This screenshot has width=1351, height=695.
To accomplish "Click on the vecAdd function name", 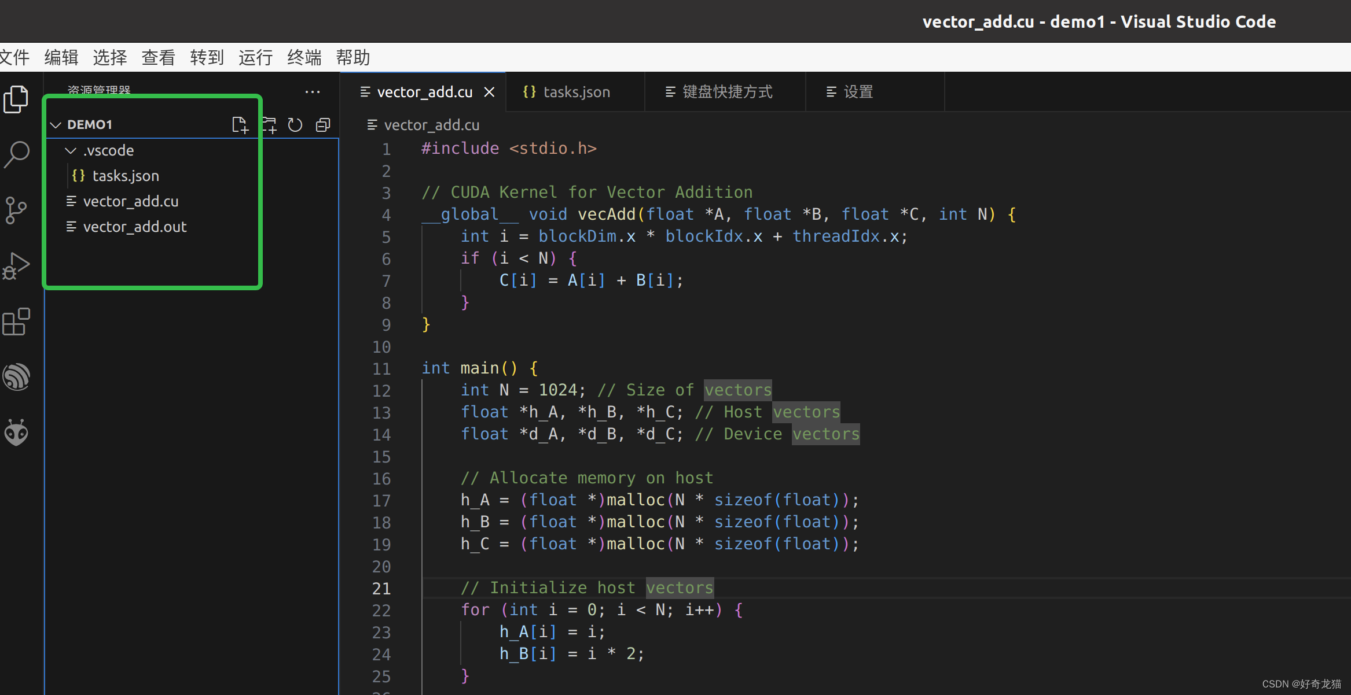I will [x=607, y=215].
